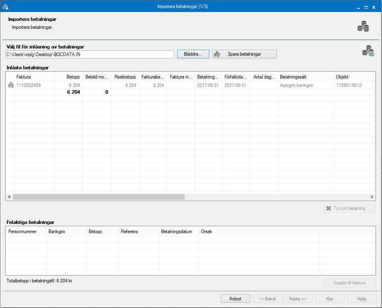
Task: Click the bold total 0 cell
Action: 96,92
